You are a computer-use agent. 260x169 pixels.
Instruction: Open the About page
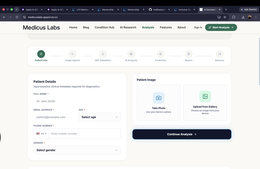click(x=182, y=27)
